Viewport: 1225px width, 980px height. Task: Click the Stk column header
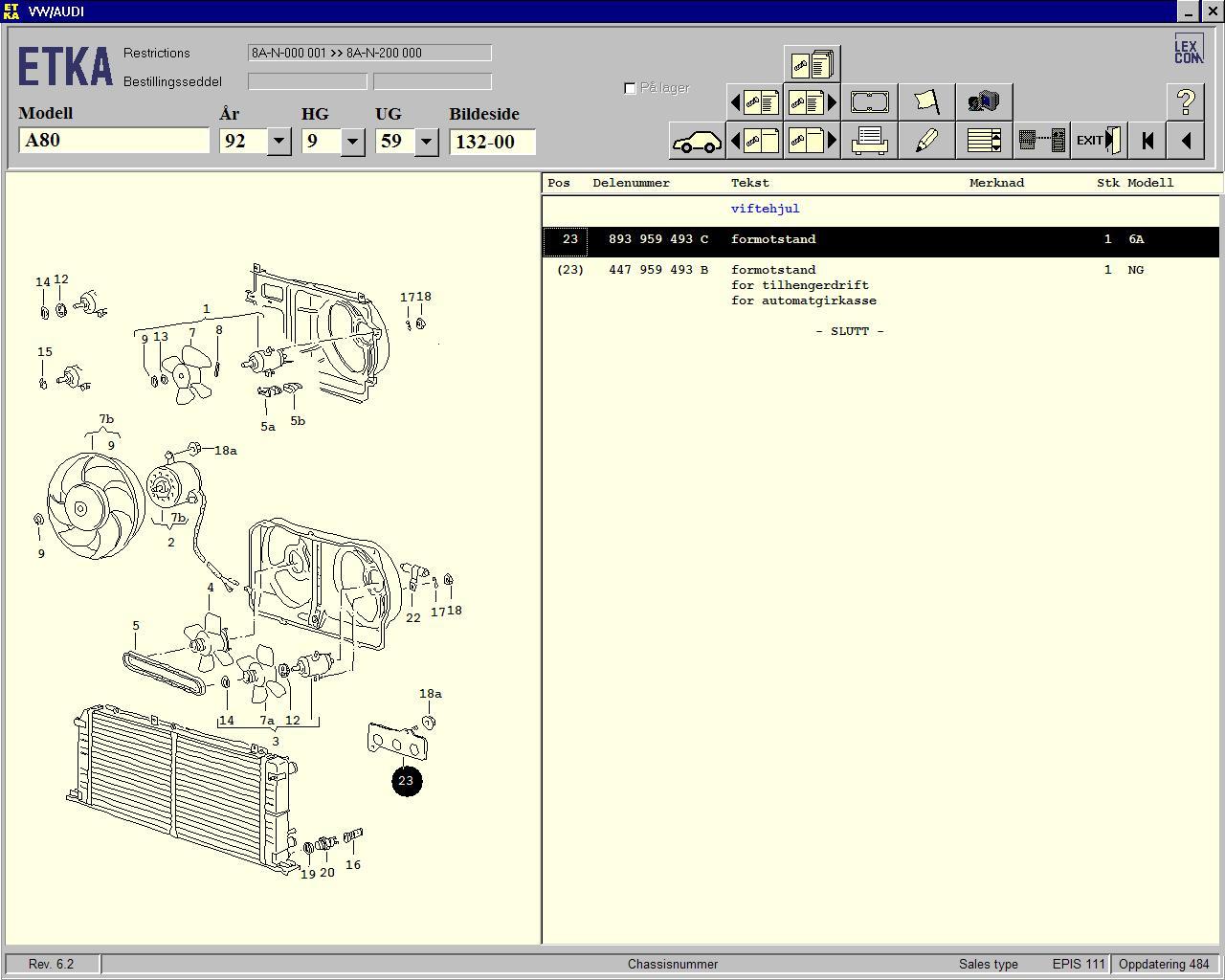pos(1107,183)
